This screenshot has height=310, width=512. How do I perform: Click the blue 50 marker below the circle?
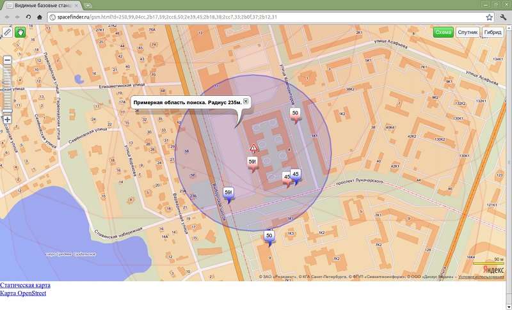pyautogui.click(x=269, y=238)
